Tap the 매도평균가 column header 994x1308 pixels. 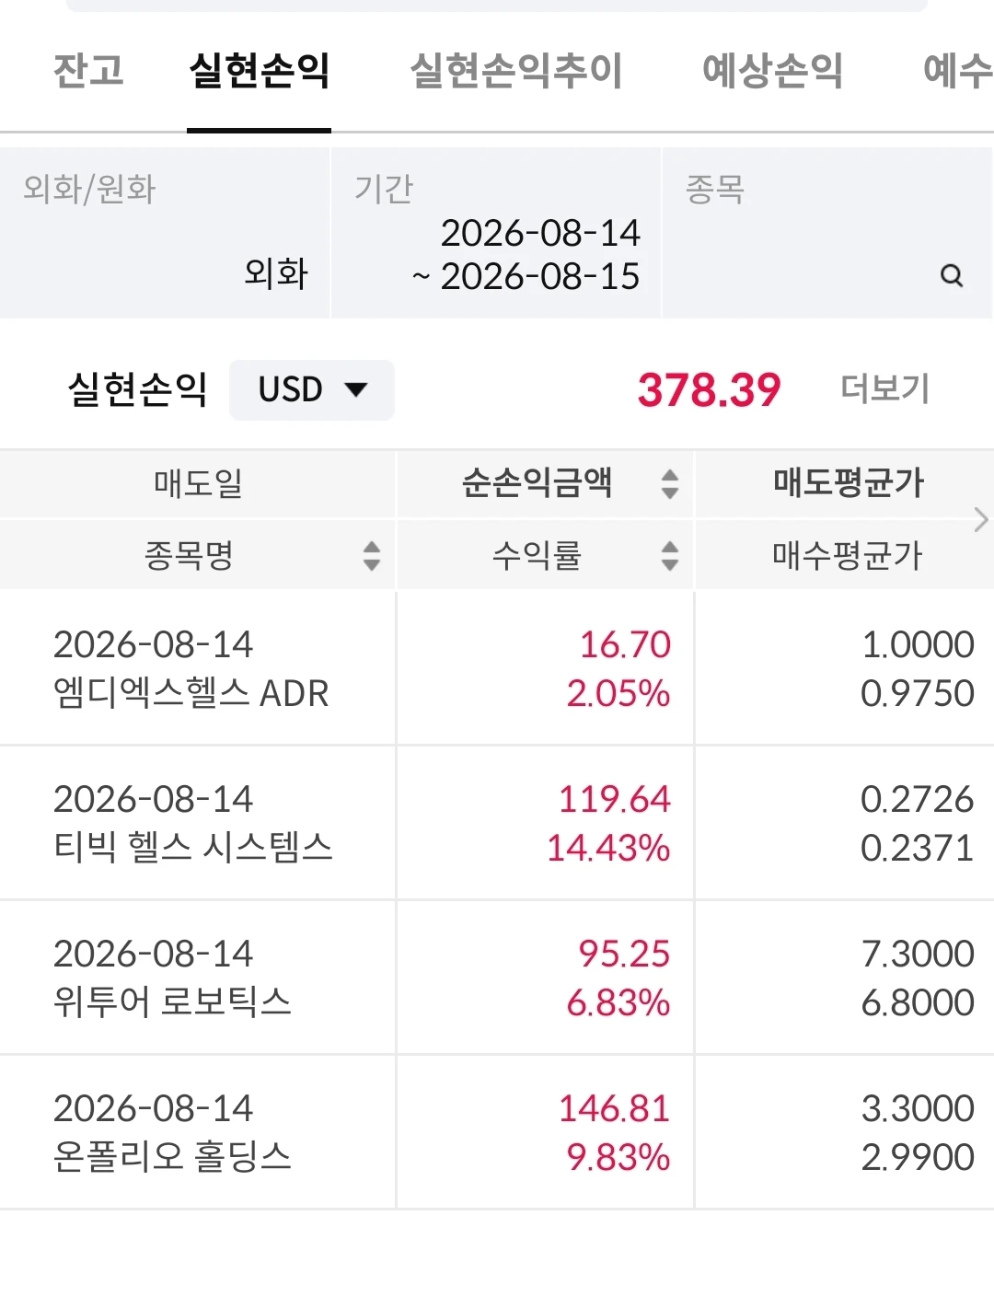pos(848,482)
